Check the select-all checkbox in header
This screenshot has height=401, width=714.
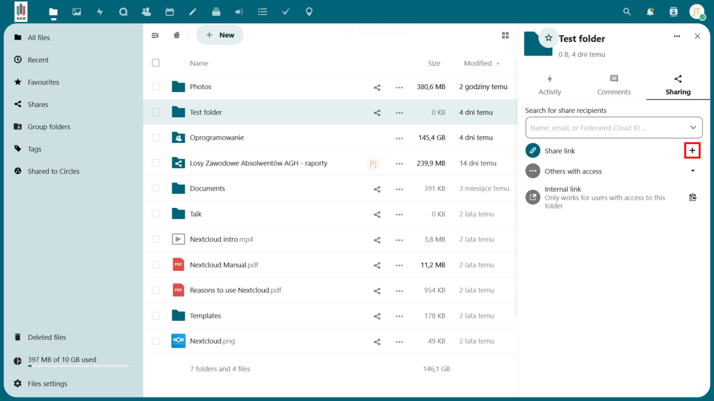tap(156, 63)
